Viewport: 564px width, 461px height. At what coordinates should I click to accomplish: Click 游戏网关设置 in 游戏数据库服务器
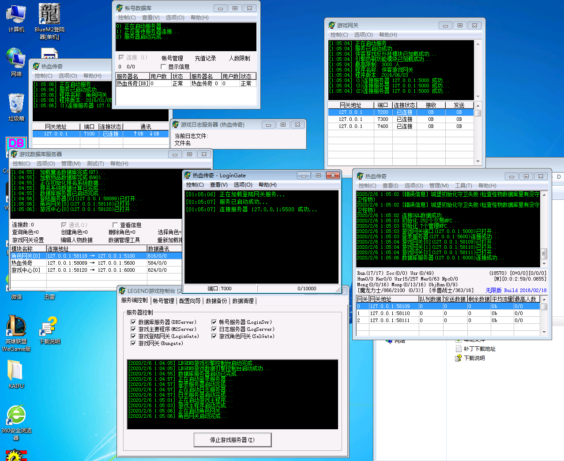tap(28, 240)
